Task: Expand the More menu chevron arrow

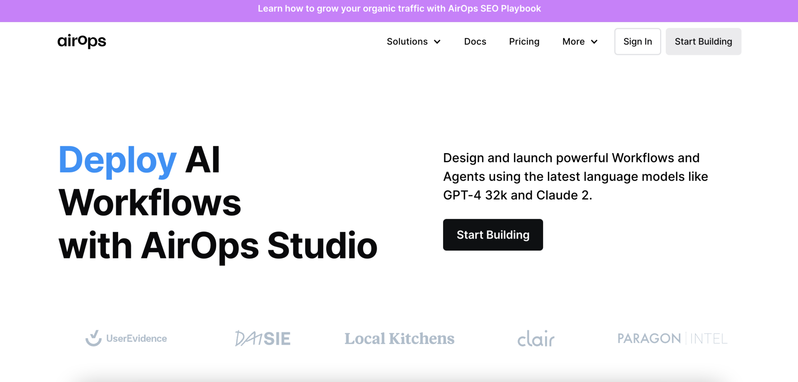Action: coord(594,42)
